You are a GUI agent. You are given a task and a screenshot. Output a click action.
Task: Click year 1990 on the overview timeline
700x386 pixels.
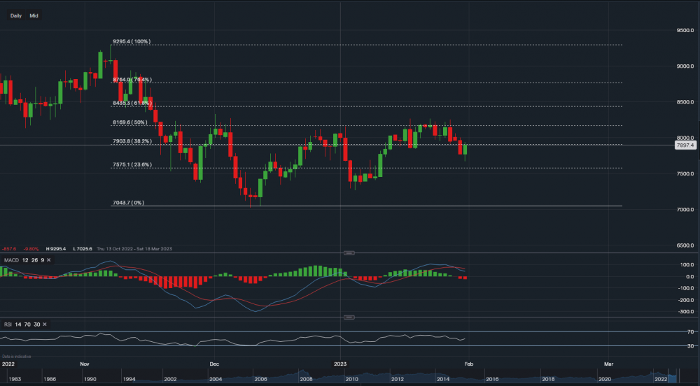[90, 379]
